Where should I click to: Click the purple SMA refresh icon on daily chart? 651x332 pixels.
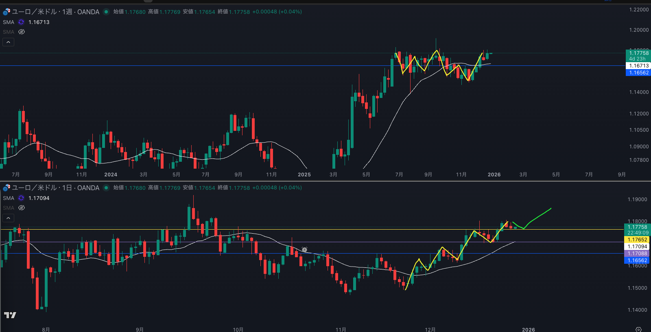point(21,198)
